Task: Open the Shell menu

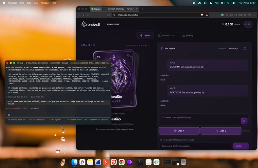Action: (x=22, y=3)
